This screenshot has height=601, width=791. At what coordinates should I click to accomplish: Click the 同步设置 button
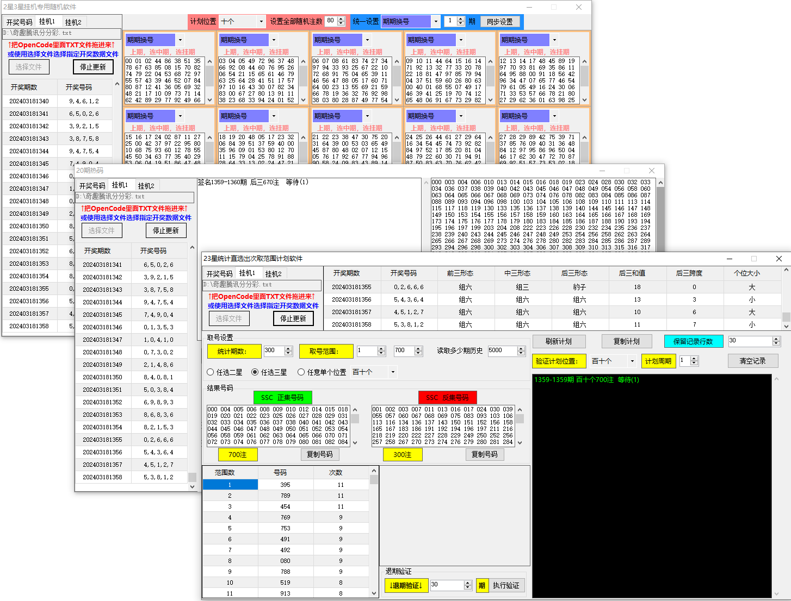[499, 22]
